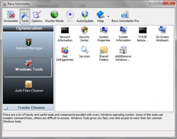Launch Disk Defragmenter
The width and height of the screenshot is (177, 139).
(65, 54)
